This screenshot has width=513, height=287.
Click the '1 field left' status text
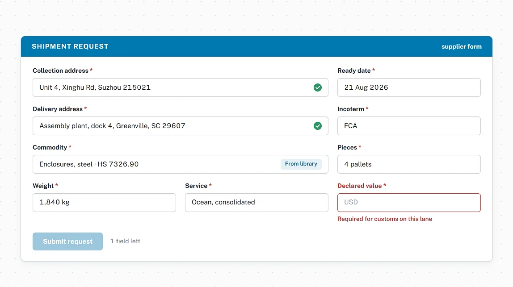[x=125, y=241]
